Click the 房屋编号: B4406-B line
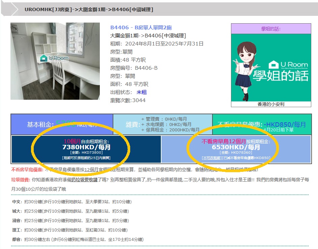This screenshot has width=318, height=249. [x=134, y=68]
